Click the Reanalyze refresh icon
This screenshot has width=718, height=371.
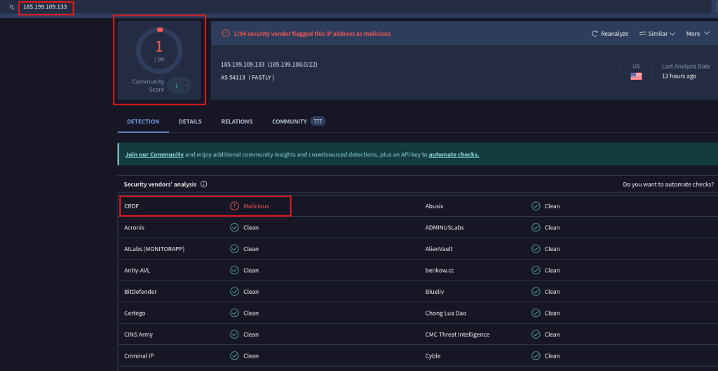click(595, 34)
